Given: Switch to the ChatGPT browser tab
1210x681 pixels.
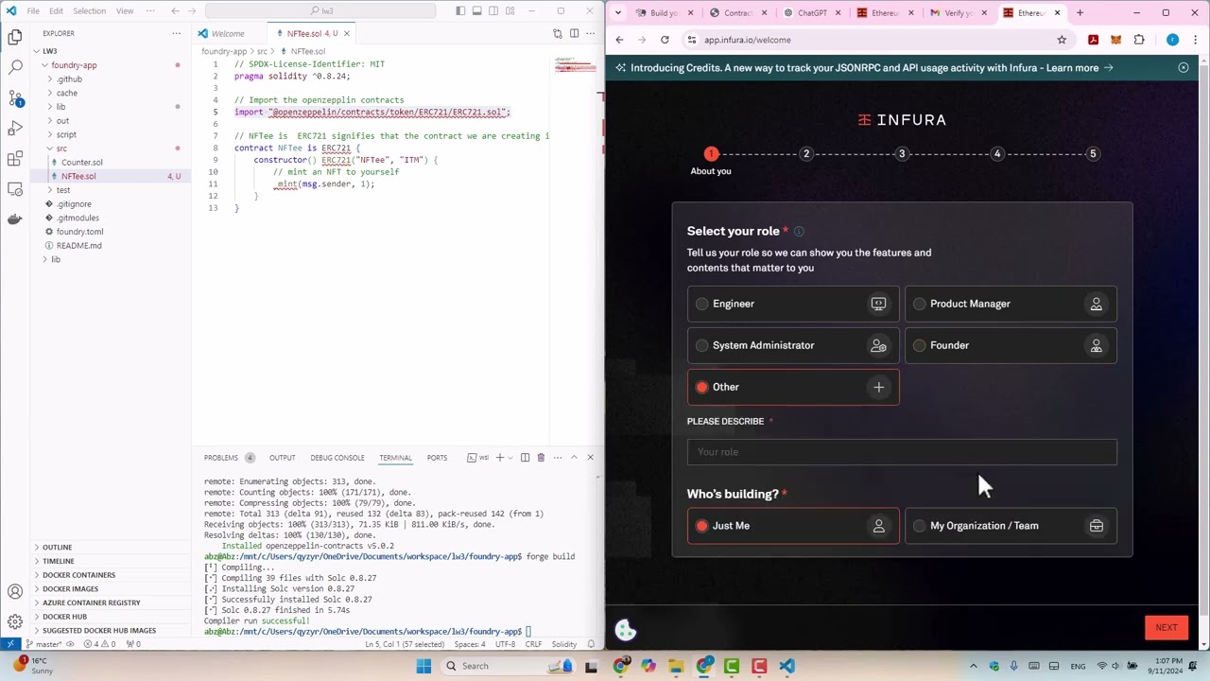Looking at the screenshot, I should [x=813, y=13].
